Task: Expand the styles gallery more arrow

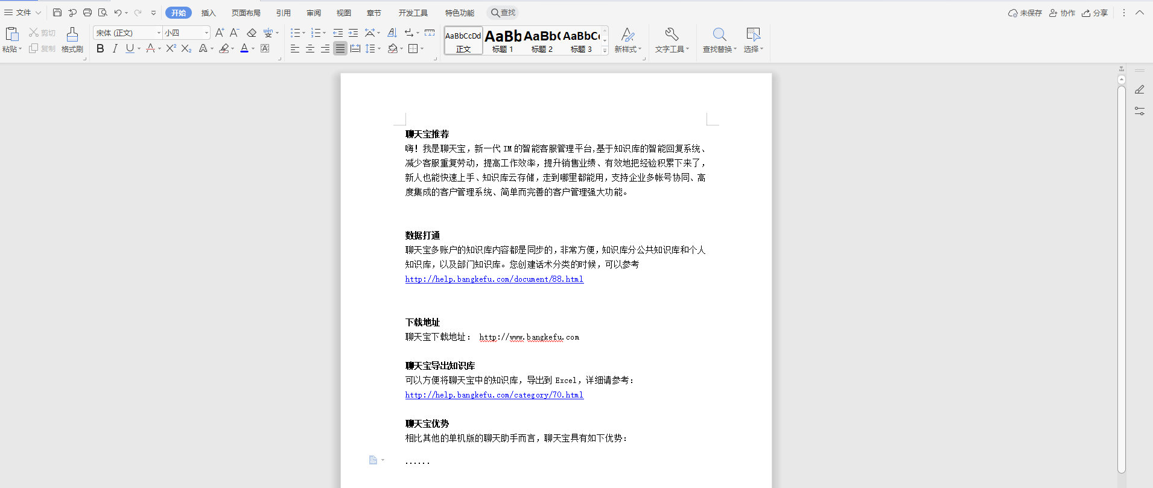Action: [x=605, y=51]
